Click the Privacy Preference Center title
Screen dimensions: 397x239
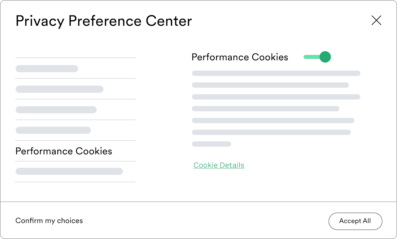(104, 21)
